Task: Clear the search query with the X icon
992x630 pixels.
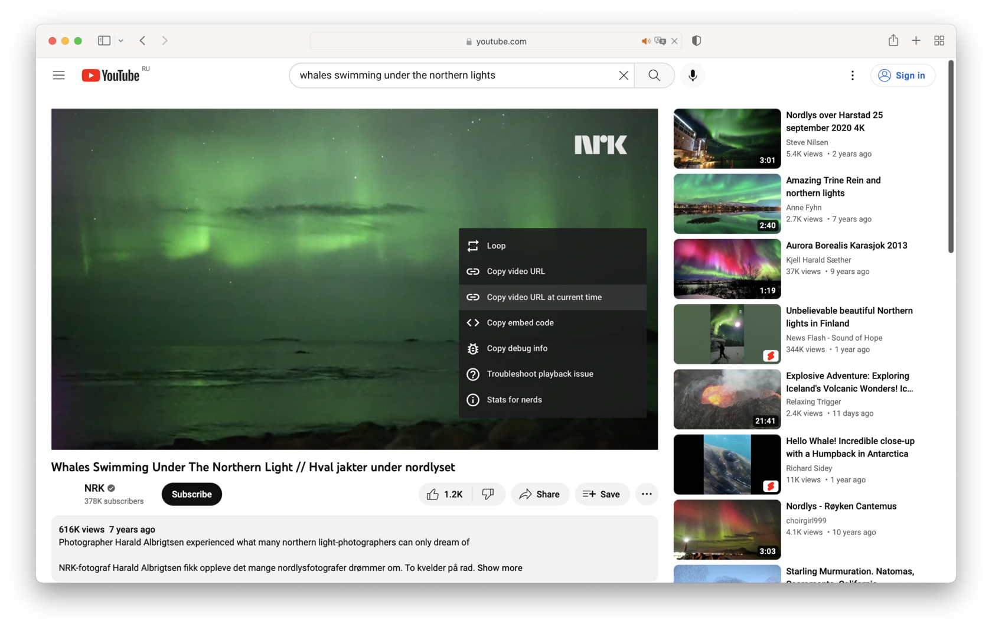Action: pos(623,75)
